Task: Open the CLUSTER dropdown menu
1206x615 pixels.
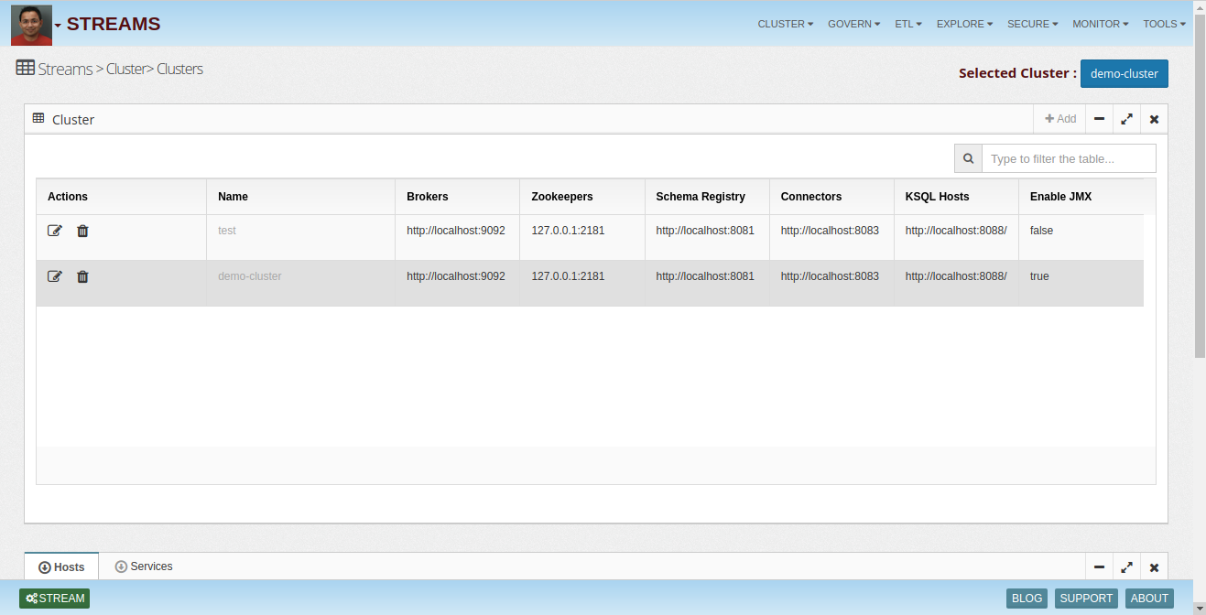Action: 785,24
